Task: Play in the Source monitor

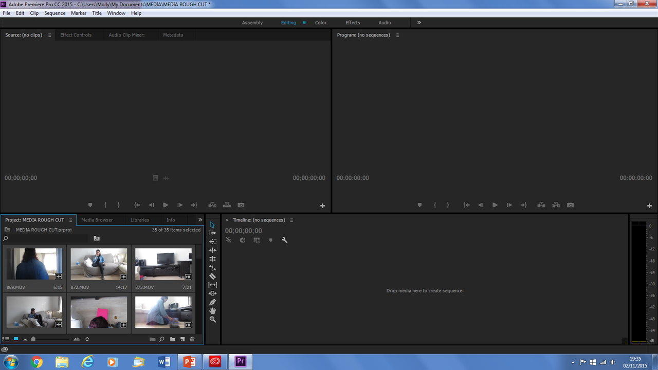Action: [x=166, y=205]
